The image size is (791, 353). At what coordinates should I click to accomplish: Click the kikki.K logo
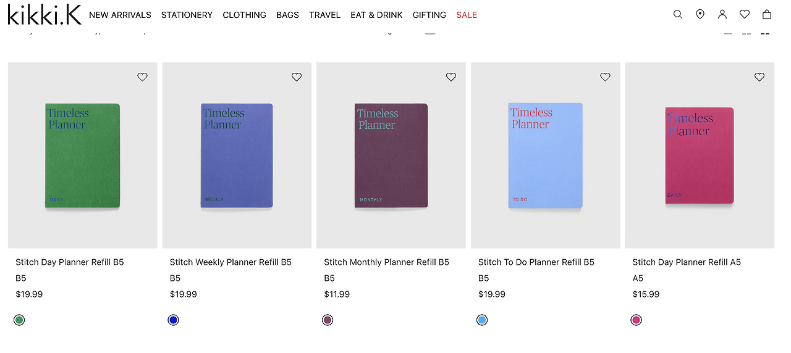click(44, 14)
